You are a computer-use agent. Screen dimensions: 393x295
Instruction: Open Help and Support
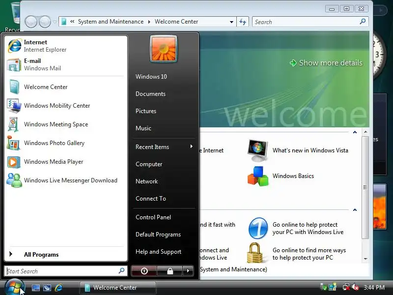coord(158,252)
